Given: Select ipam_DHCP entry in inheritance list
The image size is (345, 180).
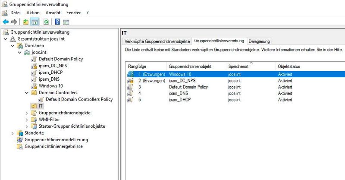Looking at the screenshot, I should pos(236,100).
